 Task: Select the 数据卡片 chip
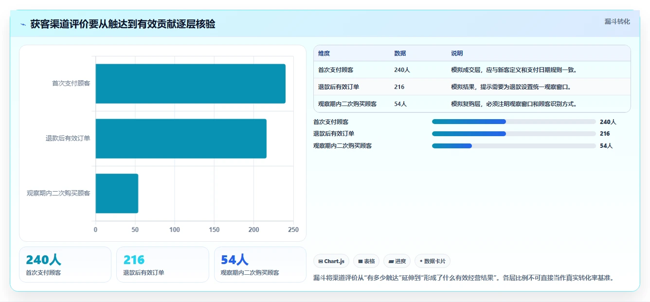[433, 261]
